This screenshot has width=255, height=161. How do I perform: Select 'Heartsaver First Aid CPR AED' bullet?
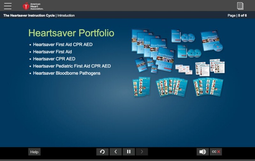[x=63, y=45]
